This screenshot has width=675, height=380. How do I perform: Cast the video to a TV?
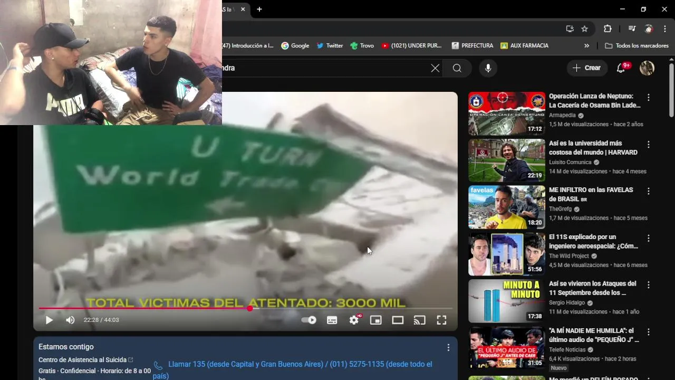(419, 320)
